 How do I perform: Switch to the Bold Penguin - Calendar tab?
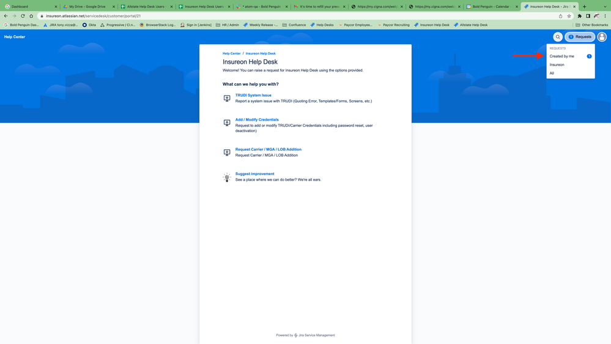coord(492,7)
